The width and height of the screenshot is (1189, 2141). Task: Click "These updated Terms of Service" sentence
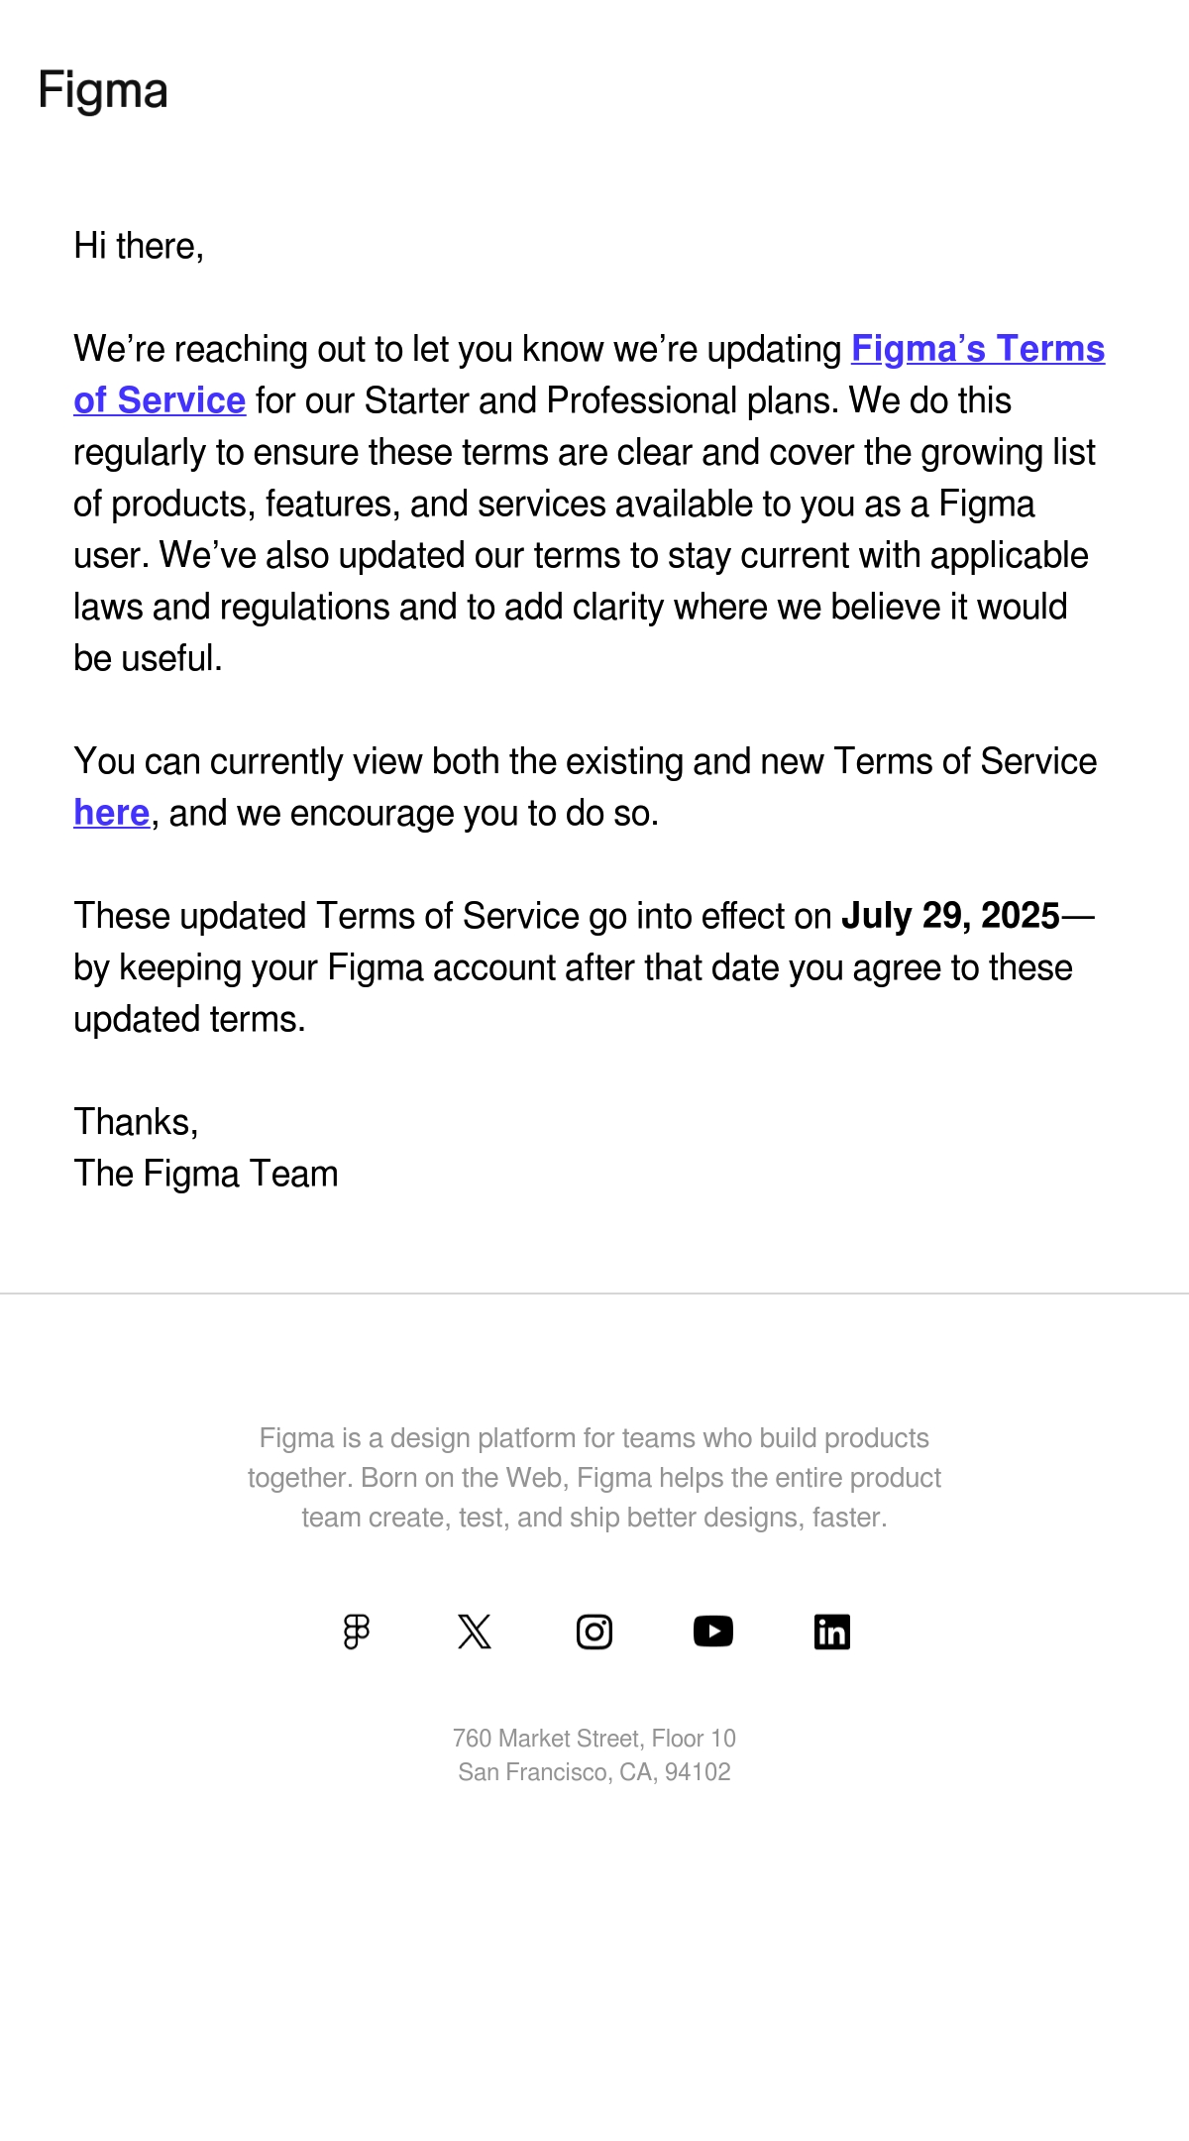[x=585, y=967]
